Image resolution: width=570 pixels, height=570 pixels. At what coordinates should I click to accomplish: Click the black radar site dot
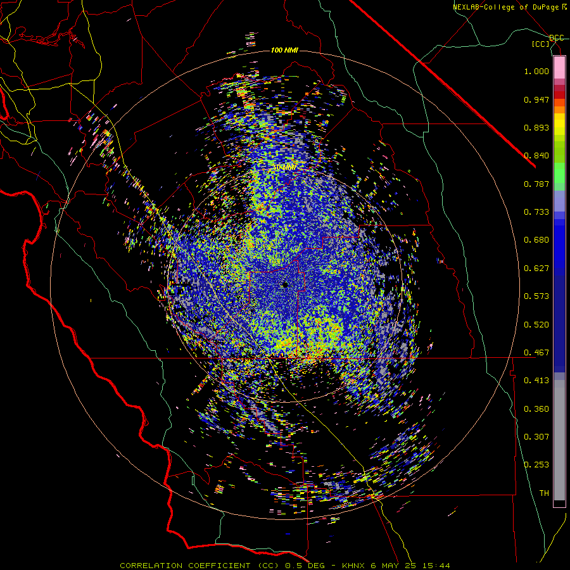[x=285, y=285]
